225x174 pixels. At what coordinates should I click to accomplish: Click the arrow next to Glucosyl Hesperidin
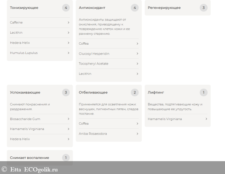pos(137,54)
